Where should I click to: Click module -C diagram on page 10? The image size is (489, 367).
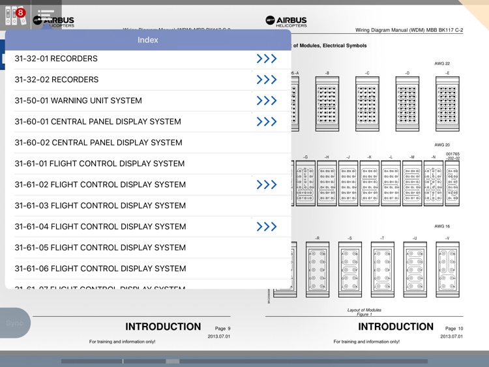(367, 104)
